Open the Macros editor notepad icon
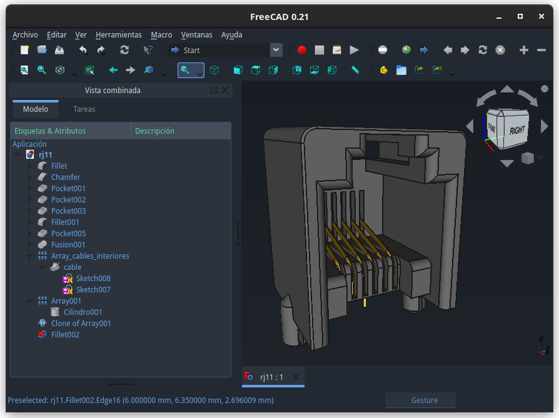Viewport: 559px width, 418px height. tap(337, 50)
